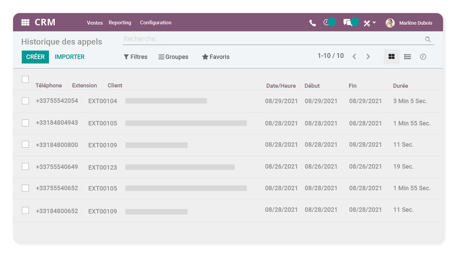Switch to list view
Image resolution: width=456 pixels, height=256 pixels.
point(407,57)
